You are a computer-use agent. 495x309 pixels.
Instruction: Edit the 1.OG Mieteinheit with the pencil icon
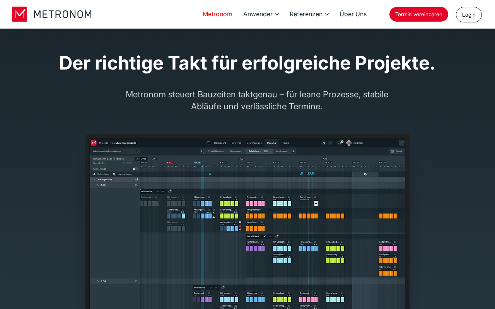(x=158, y=192)
